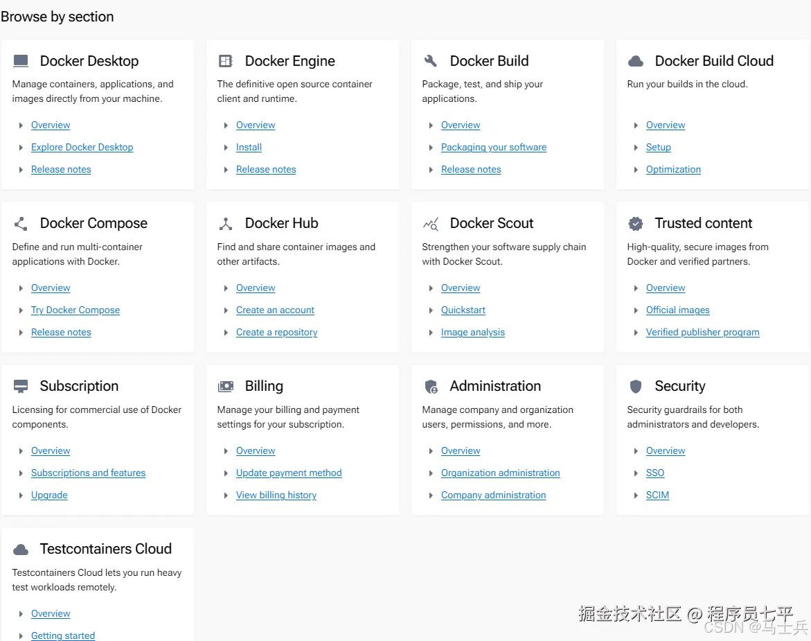
Task: Click the Subscription icon
Action: coord(20,385)
